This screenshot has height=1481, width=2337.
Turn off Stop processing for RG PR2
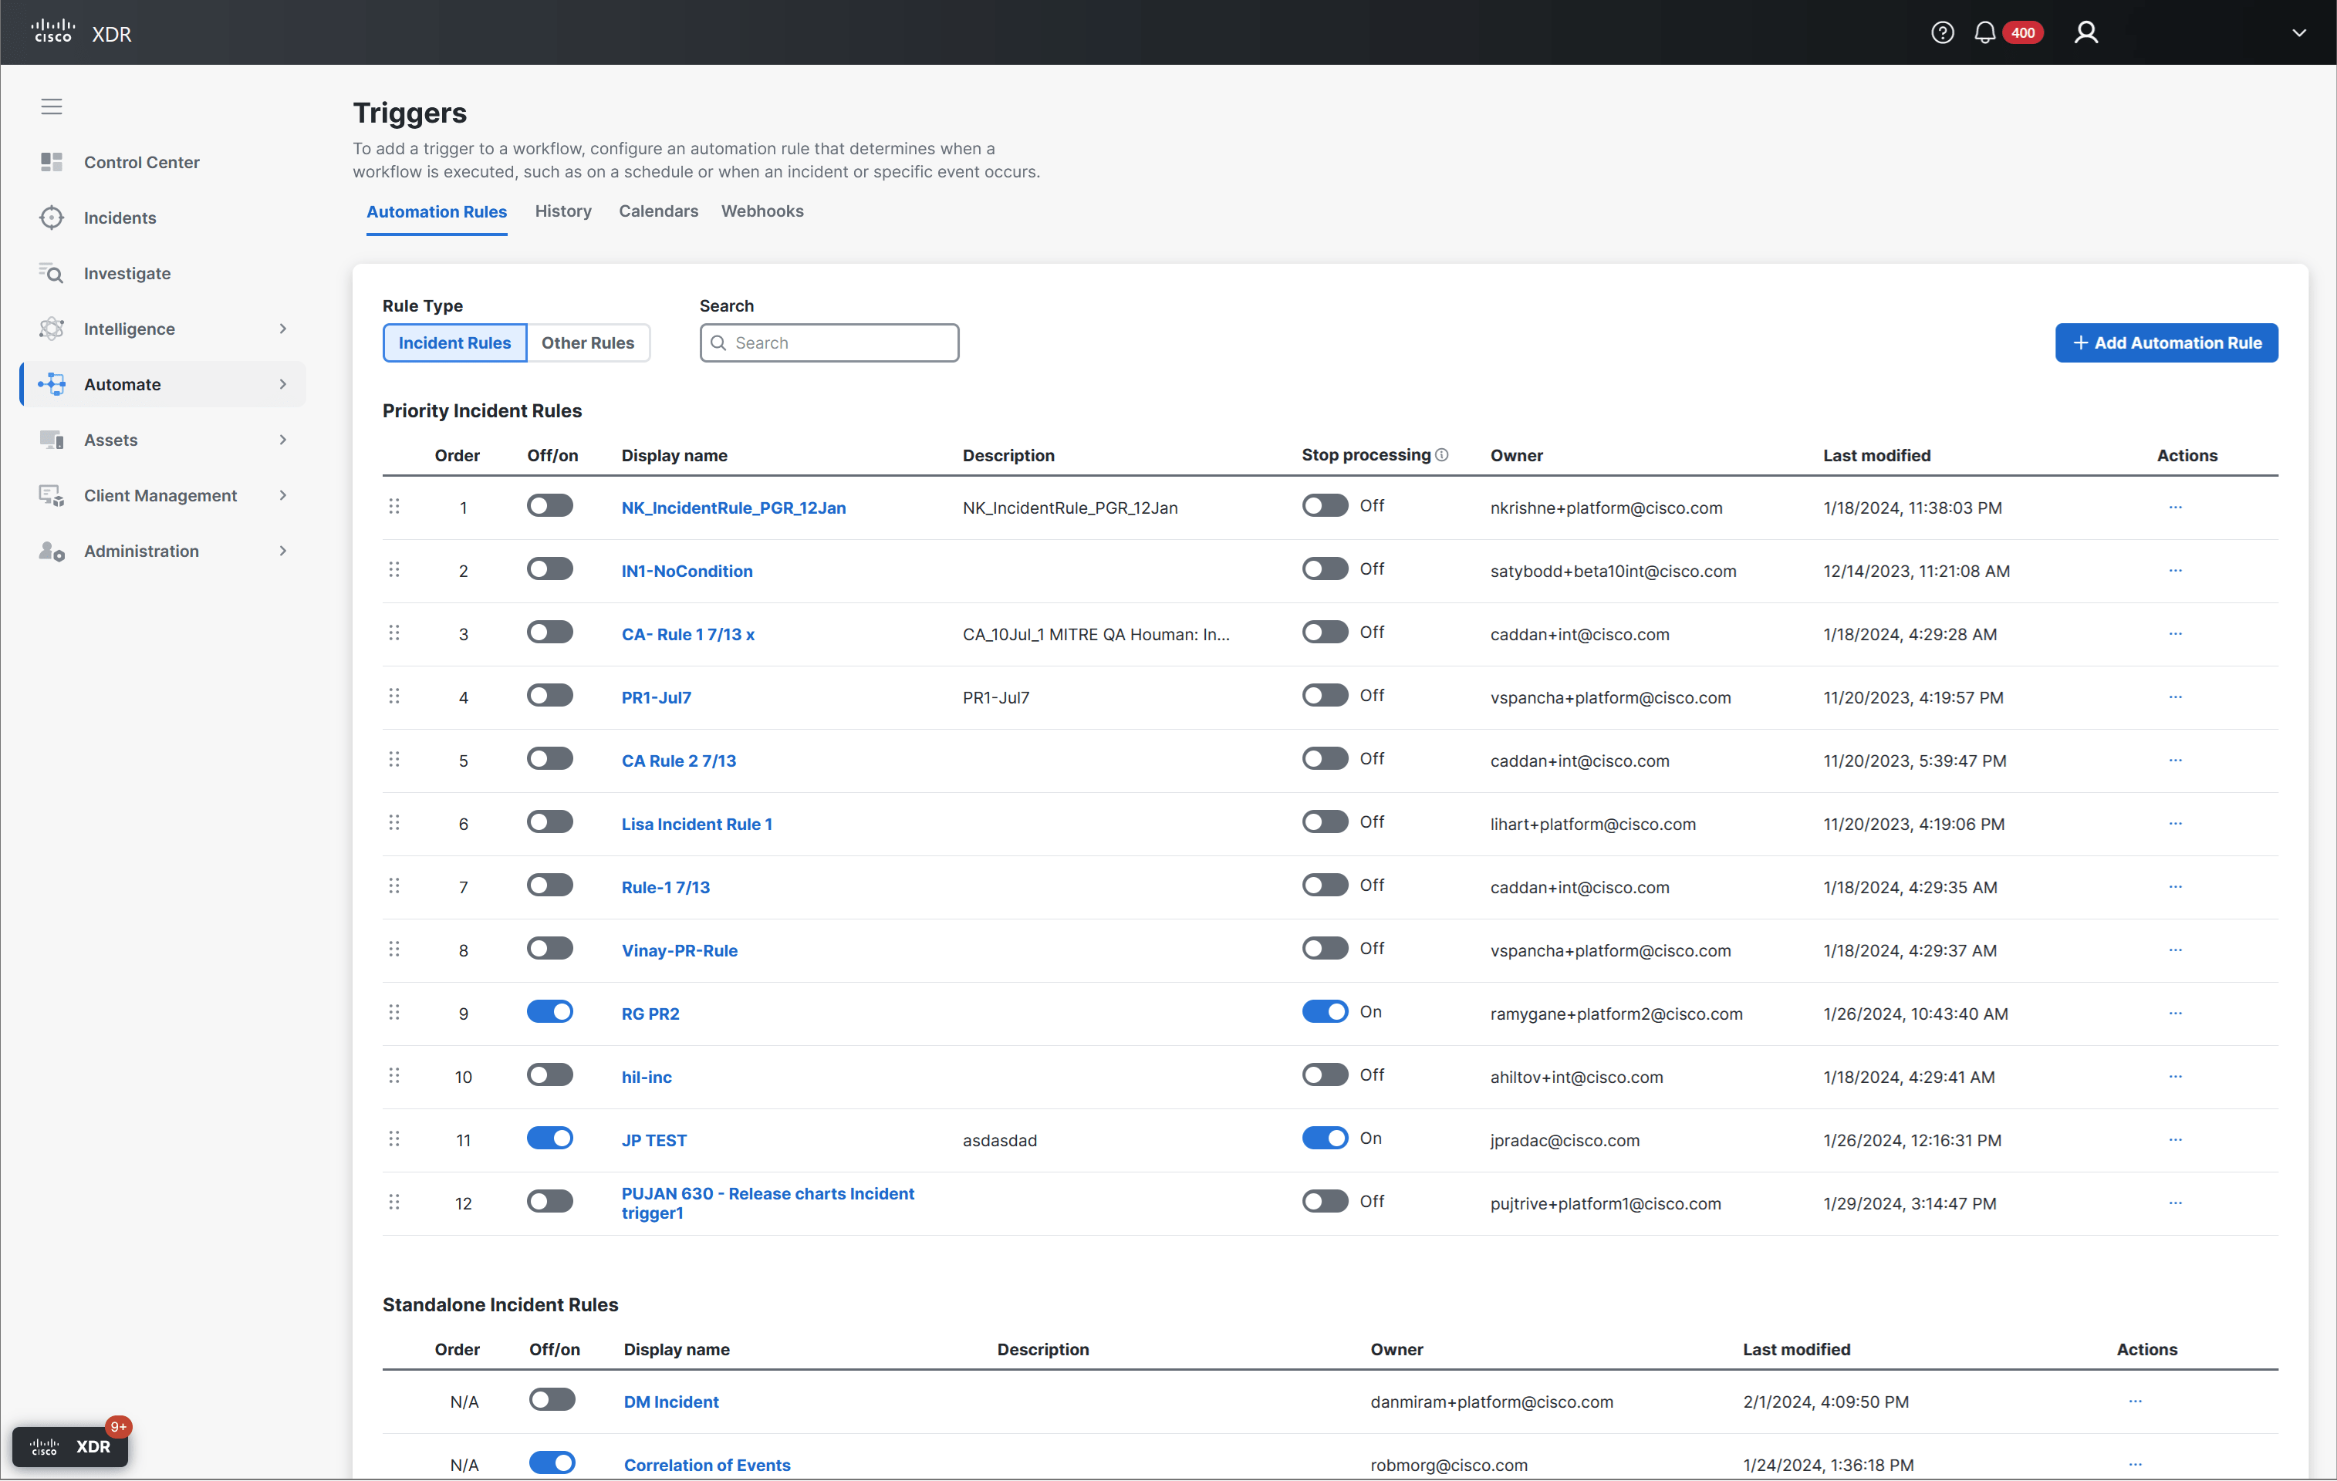(x=1325, y=1012)
